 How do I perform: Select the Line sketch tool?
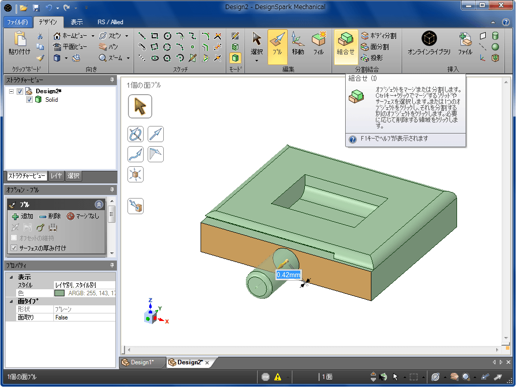[142, 36]
